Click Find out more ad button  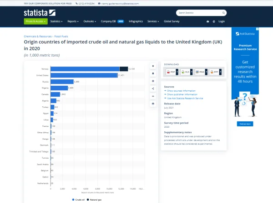pos(245,124)
